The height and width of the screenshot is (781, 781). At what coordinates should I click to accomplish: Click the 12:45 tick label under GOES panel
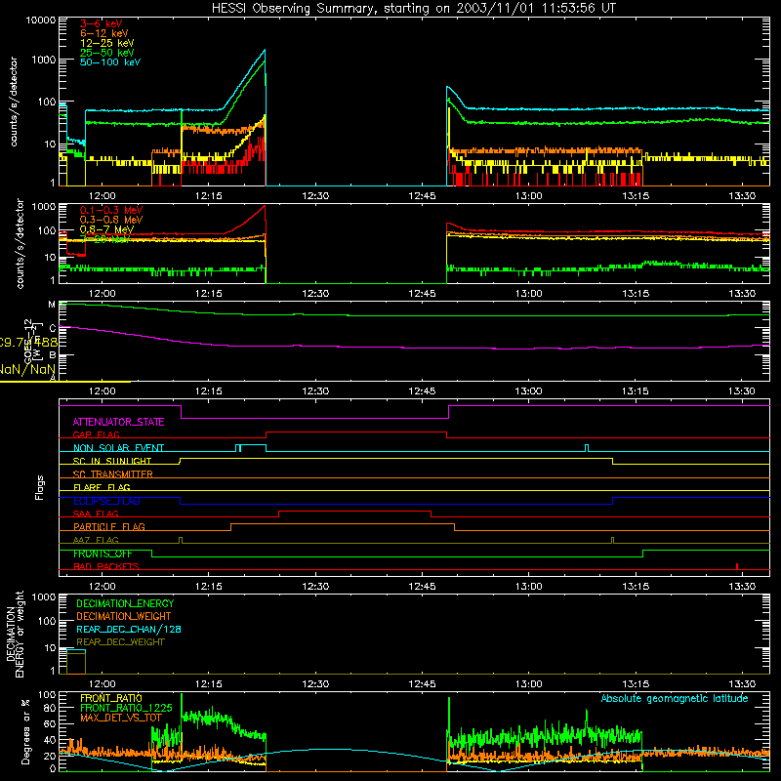pos(422,391)
